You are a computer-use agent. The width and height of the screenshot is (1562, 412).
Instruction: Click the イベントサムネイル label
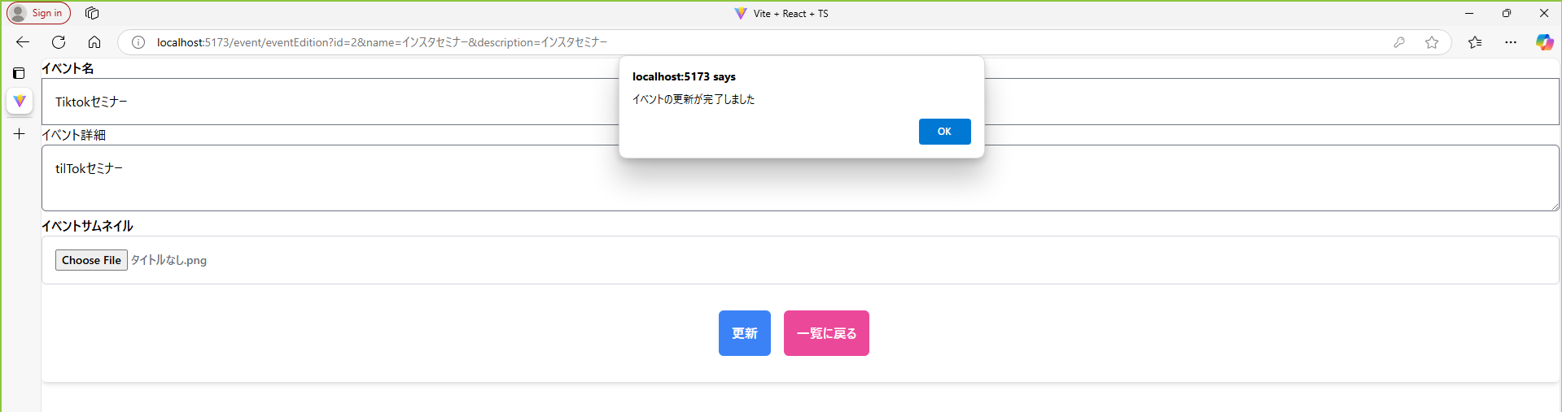click(x=87, y=226)
